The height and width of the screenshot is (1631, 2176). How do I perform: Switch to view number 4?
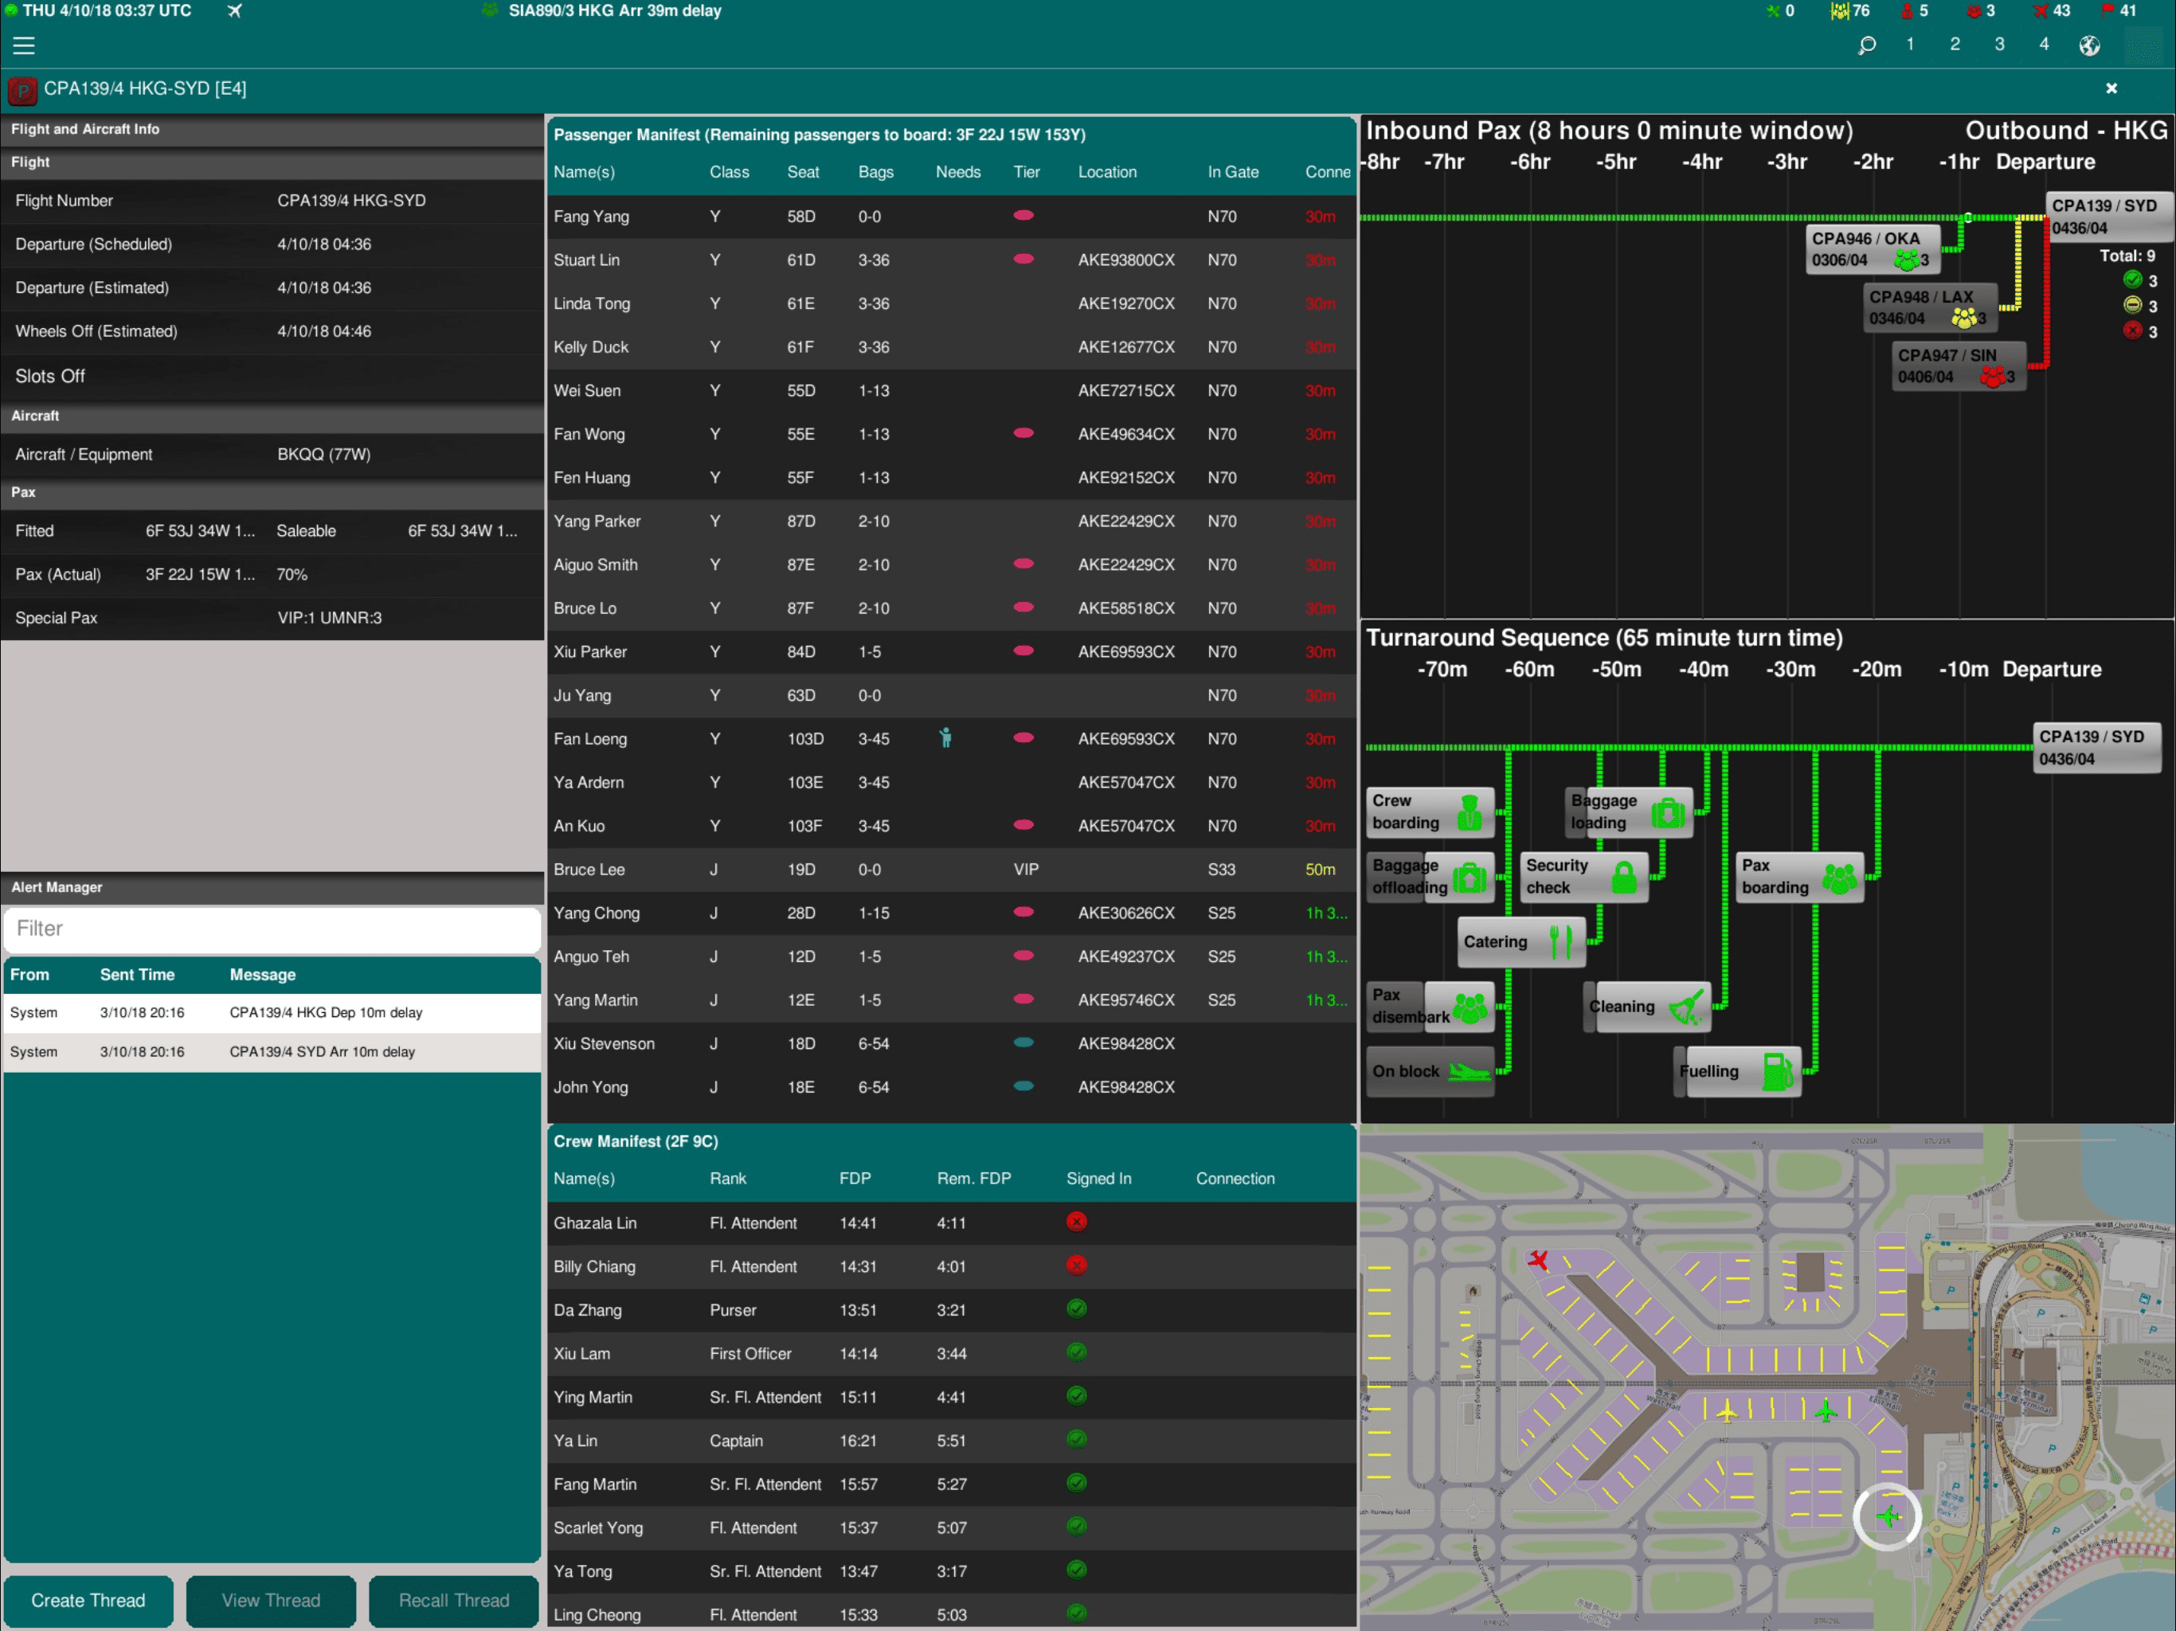pyautogui.click(x=2044, y=45)
